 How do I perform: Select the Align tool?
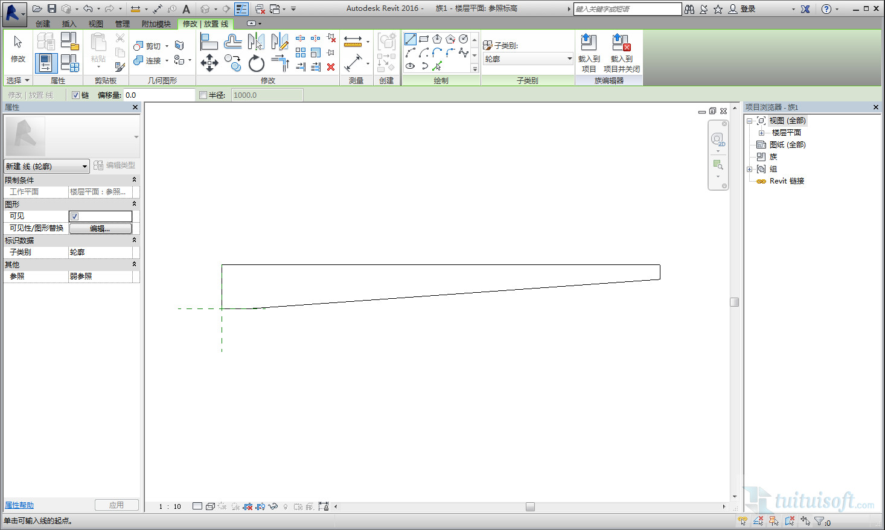coord(209,42)
